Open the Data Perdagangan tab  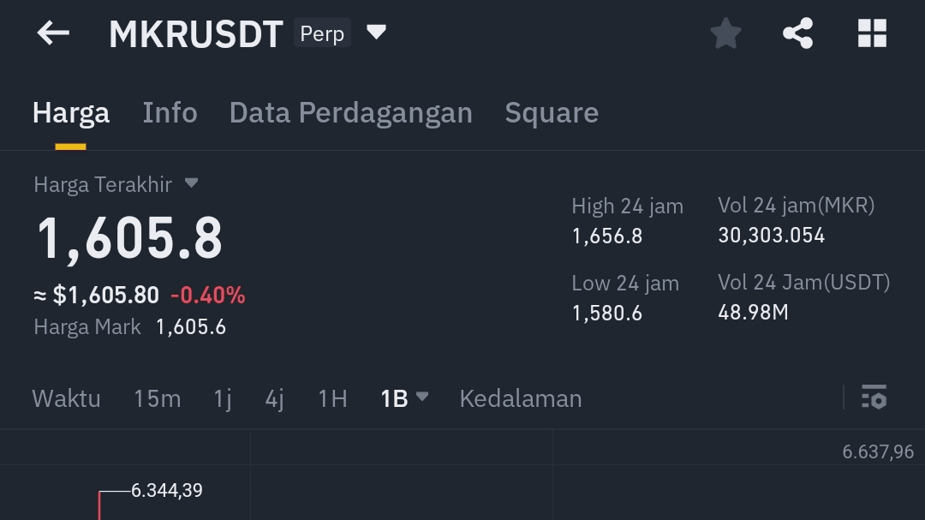(x=351, y=112)
